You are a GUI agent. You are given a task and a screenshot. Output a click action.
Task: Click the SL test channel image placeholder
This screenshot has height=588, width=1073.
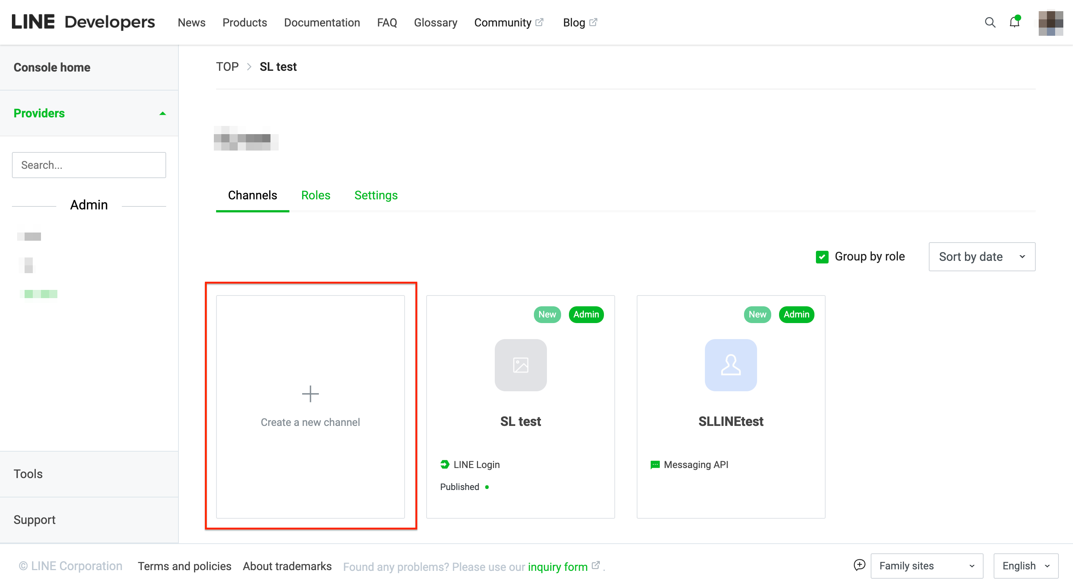[x=521, y=365]
